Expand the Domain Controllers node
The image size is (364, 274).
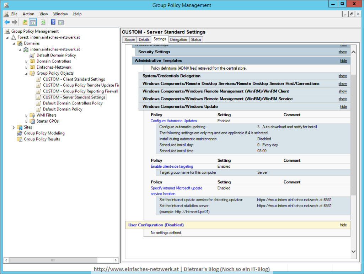pos(26,61)
